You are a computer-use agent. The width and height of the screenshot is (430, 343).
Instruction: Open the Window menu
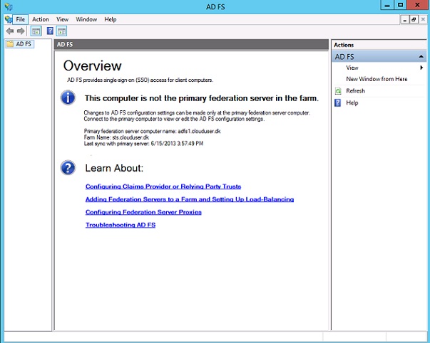(x=86, y=19)
